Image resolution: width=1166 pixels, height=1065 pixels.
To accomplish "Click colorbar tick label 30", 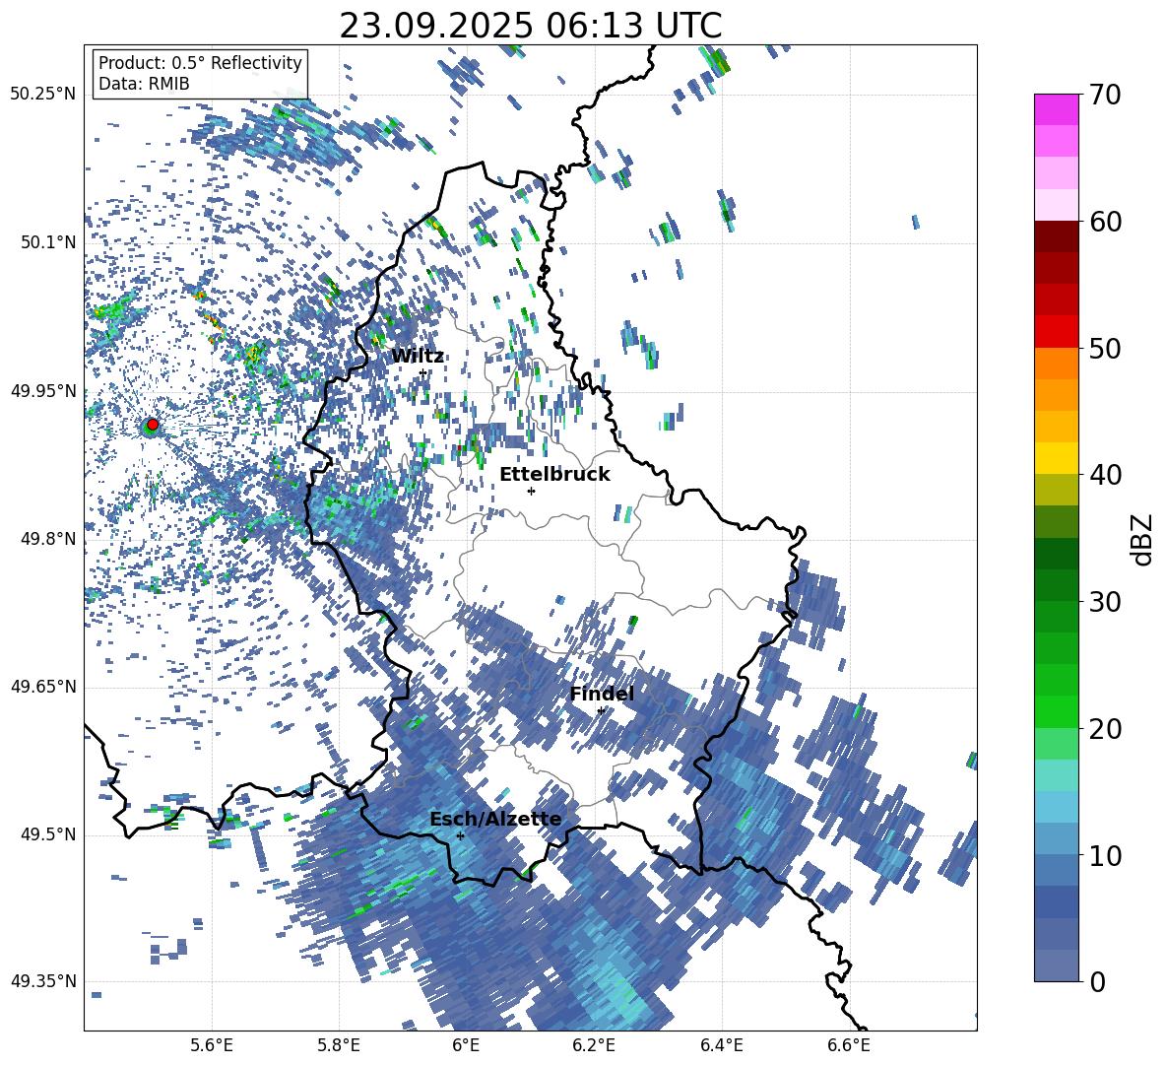I will click(1104, 602).
